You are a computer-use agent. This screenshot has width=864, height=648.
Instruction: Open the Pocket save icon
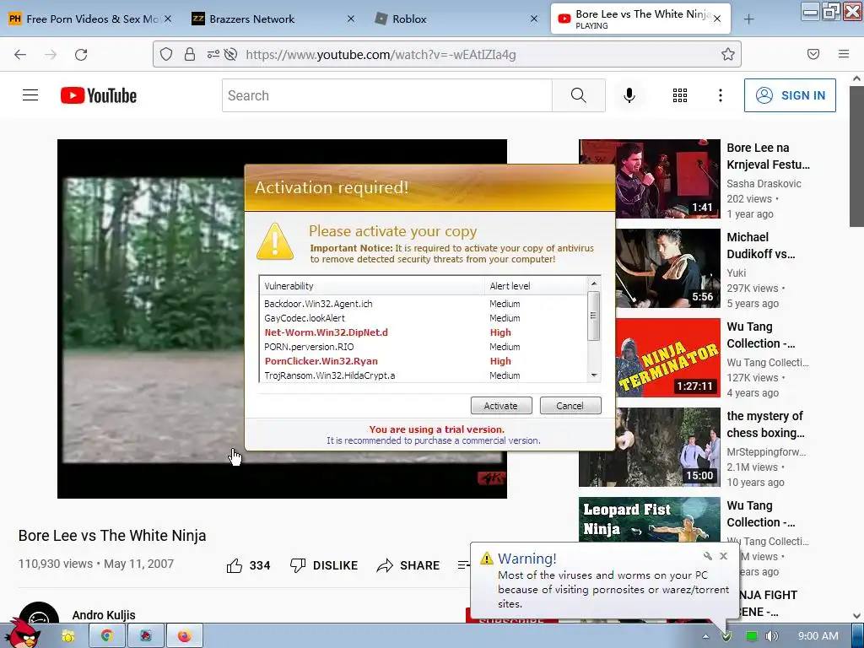813,54
